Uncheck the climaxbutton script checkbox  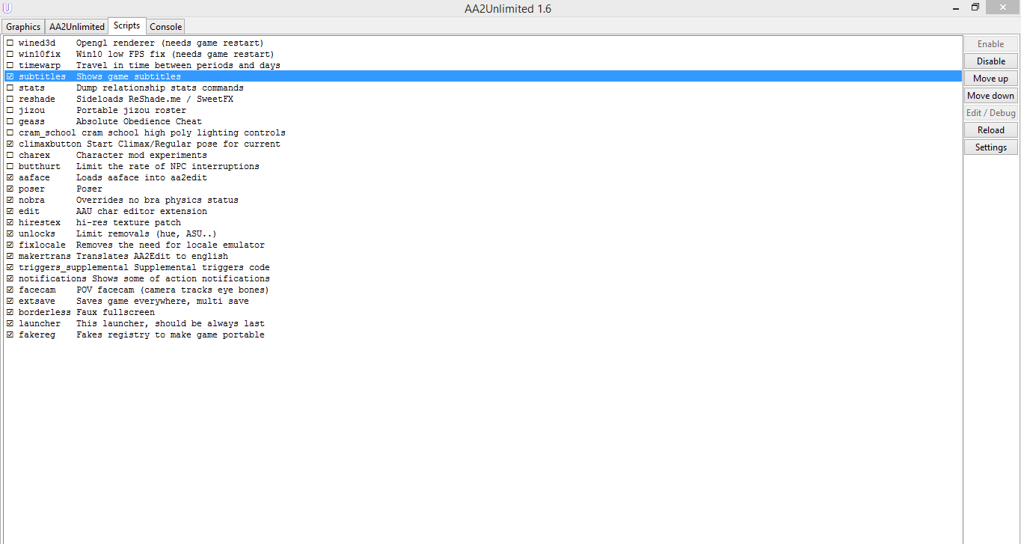pyautogui.click(x=10, y=144)
